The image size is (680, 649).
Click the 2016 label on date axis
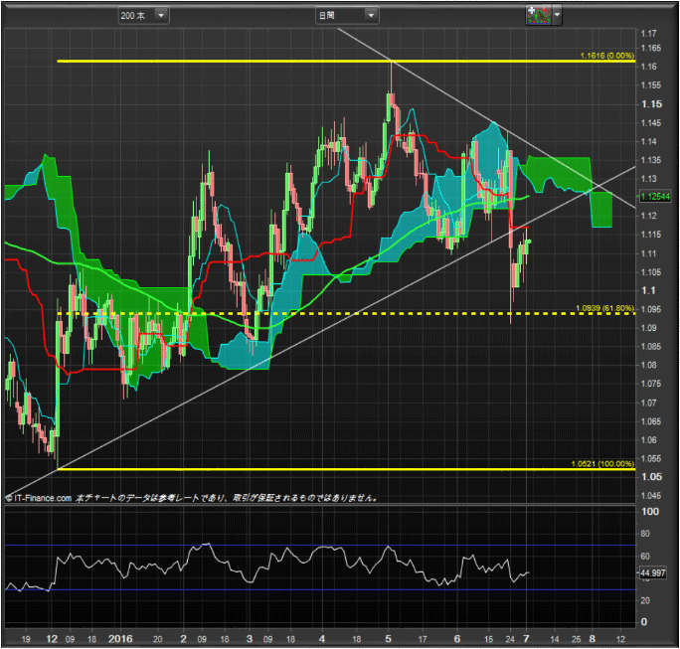(120, 639)
